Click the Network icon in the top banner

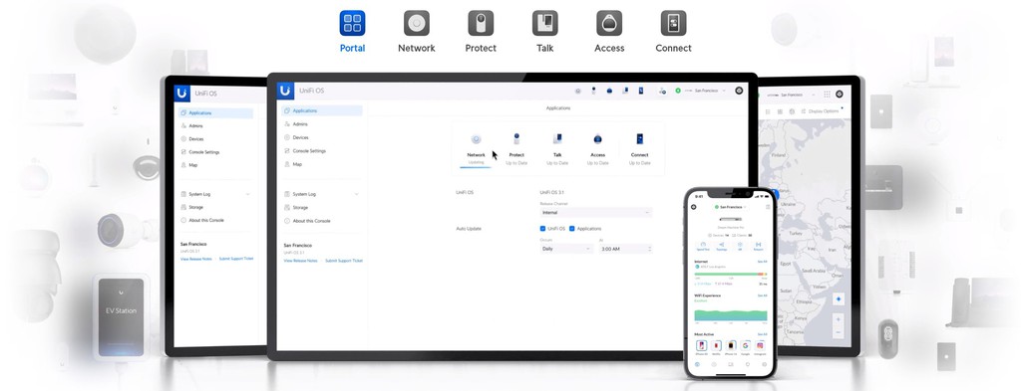(416, 24)
